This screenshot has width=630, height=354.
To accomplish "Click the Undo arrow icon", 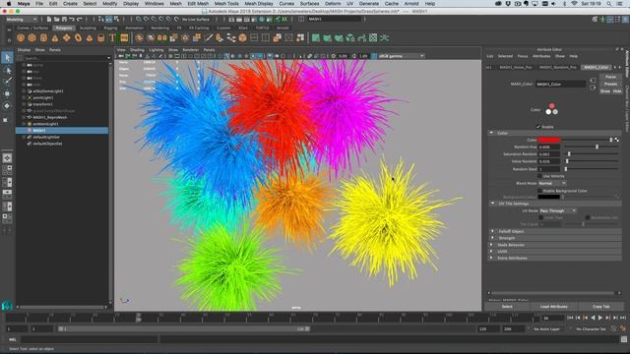I will (72, 19).
